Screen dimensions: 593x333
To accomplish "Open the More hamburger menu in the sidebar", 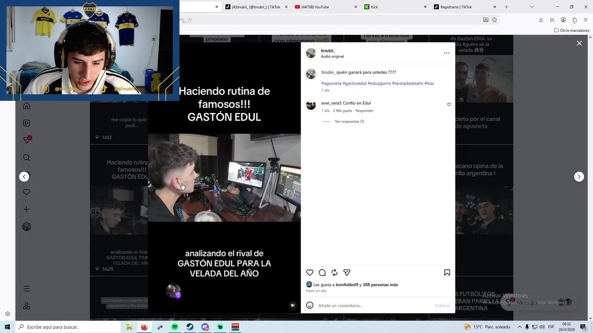I will click(26, 289).
